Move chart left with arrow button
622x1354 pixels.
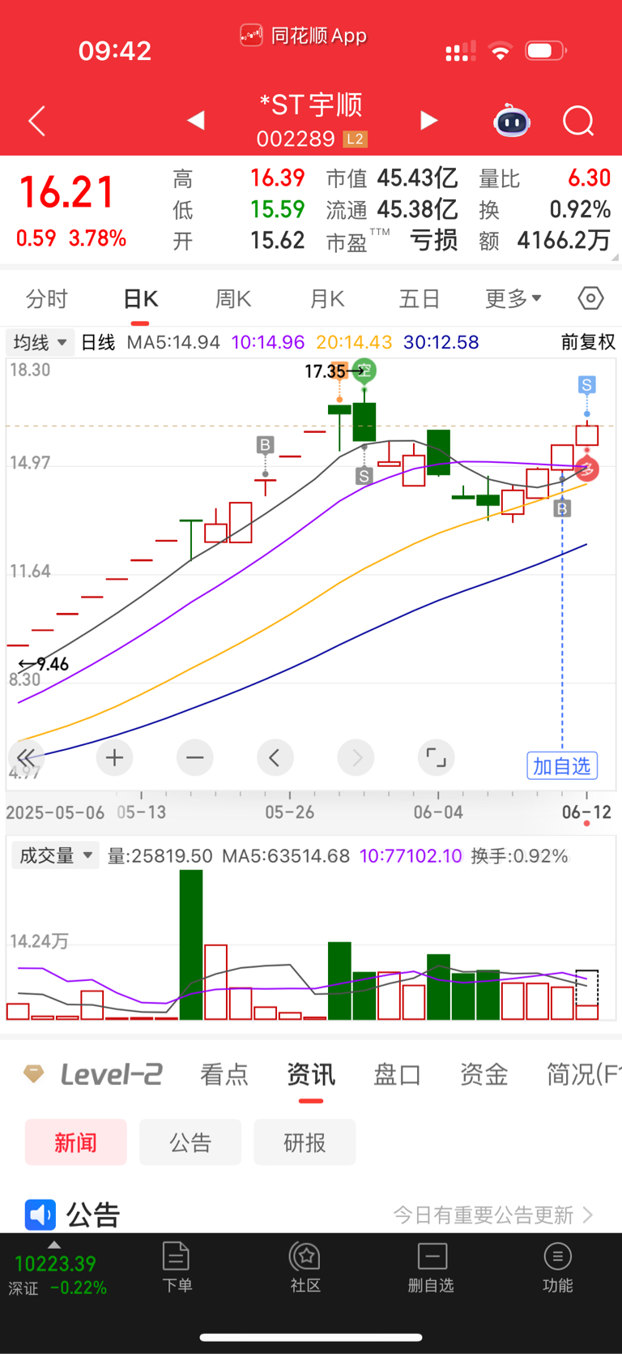(x=275, y=758)
